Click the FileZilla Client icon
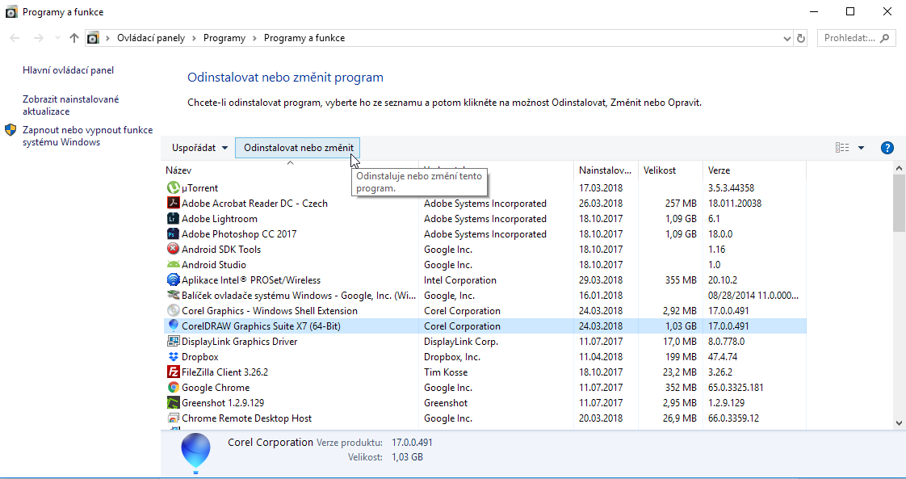The height and width of the screenshot is (479, 906). point(173,372)
